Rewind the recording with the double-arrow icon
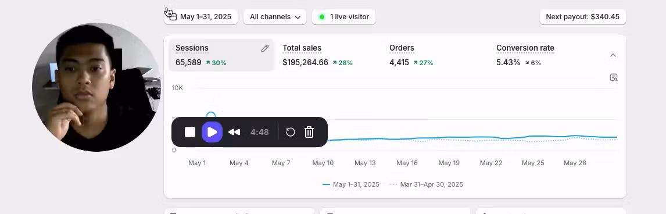This screenshot has height=214, width=666. pyautogui.click(x=234, y=132)
